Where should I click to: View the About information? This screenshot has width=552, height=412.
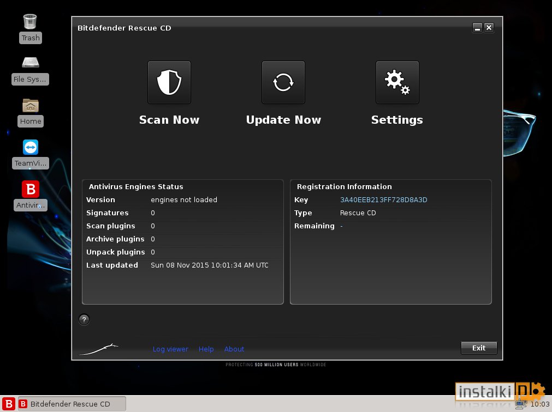pos(234,349)
